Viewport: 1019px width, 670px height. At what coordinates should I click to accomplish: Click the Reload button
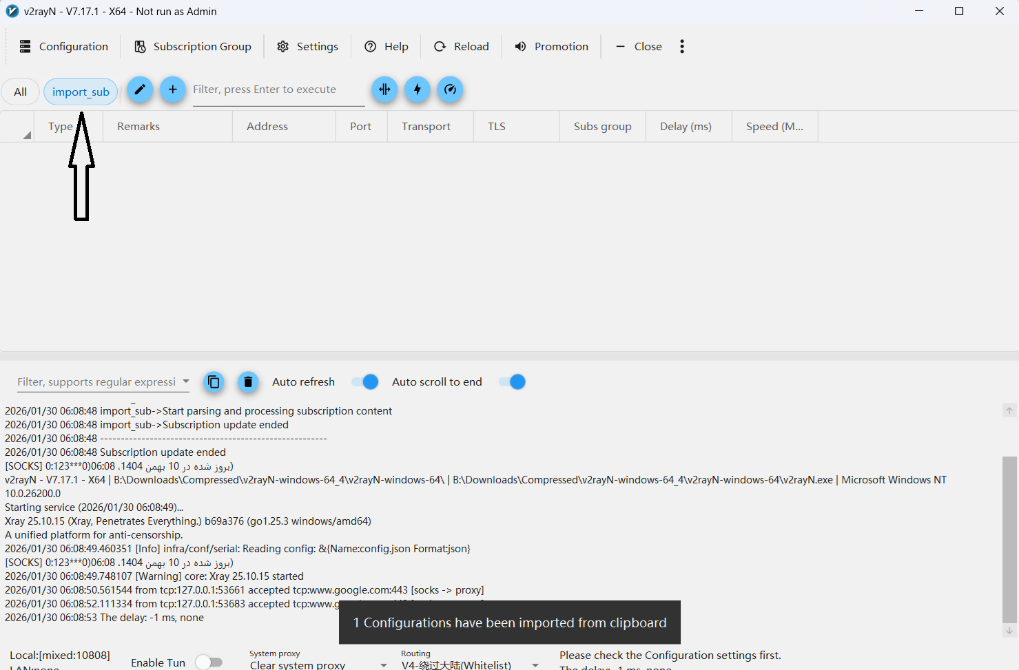462,46
